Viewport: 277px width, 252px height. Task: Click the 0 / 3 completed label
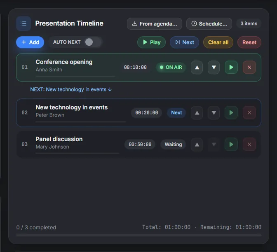tap(36, 227)
